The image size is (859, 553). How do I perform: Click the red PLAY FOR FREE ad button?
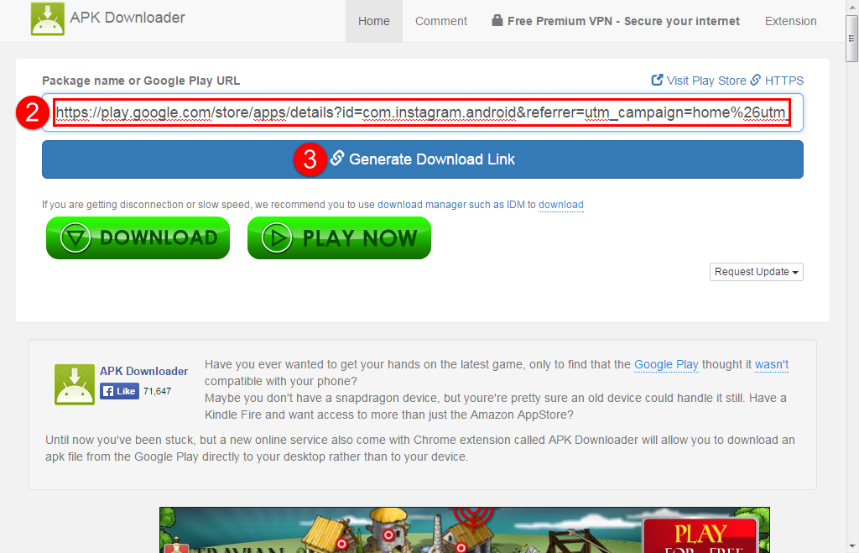click(700, 536)
